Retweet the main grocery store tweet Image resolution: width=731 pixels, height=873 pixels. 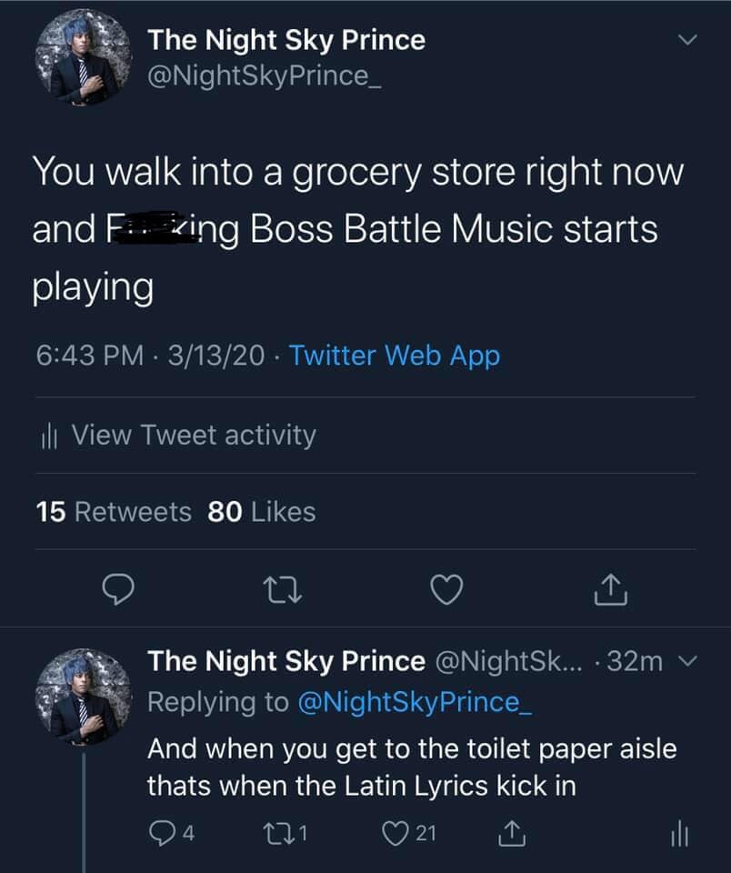(x=281, y=591)
